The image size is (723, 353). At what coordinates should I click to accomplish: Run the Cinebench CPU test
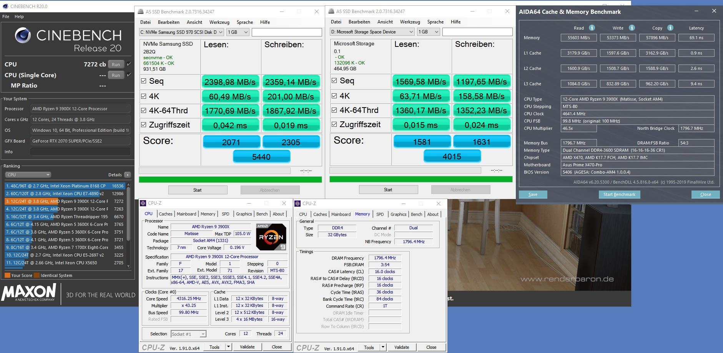(x=116, y=65)
